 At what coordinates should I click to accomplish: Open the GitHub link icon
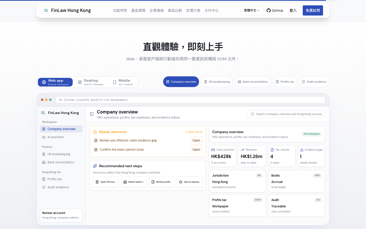[269, 10]
